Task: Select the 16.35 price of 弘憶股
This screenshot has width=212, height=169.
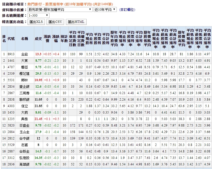Action: click(38, 158)
